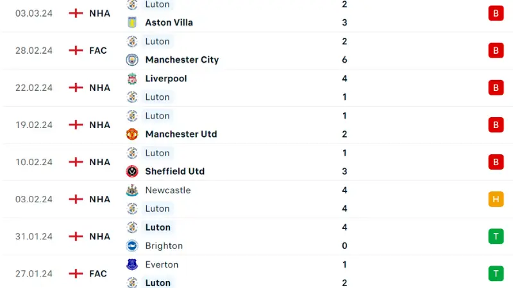
Task: Click the Sheffield Utd club crest
Action: (x=132, y=172)
